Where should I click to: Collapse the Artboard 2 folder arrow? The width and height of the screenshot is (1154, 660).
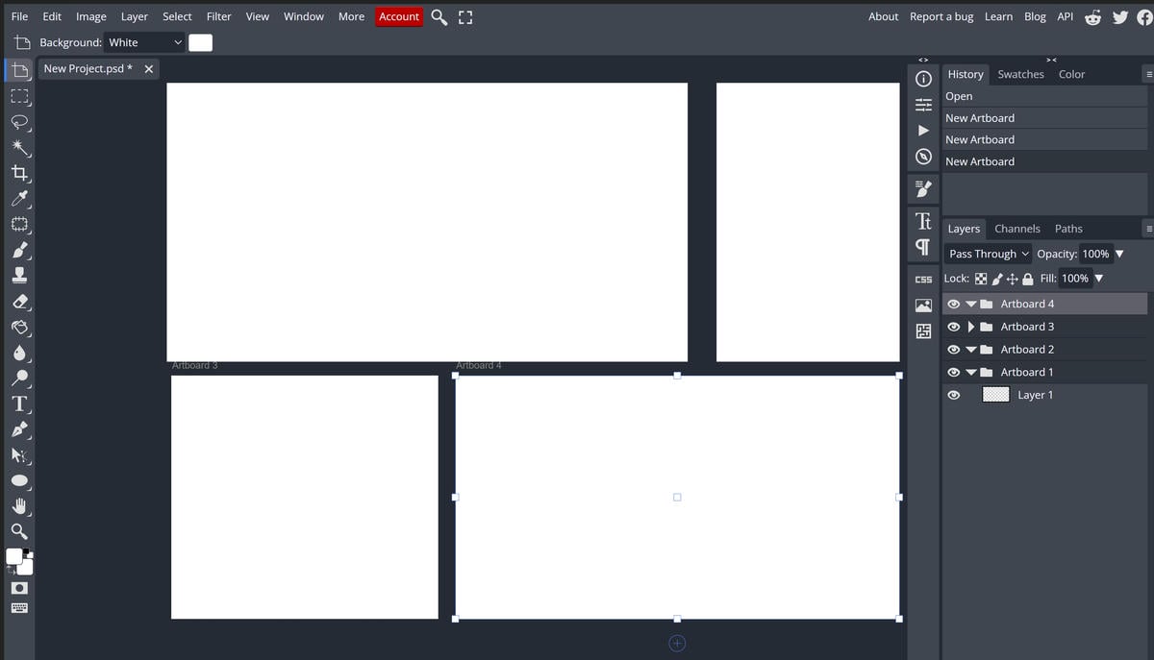tap(971, 350)
